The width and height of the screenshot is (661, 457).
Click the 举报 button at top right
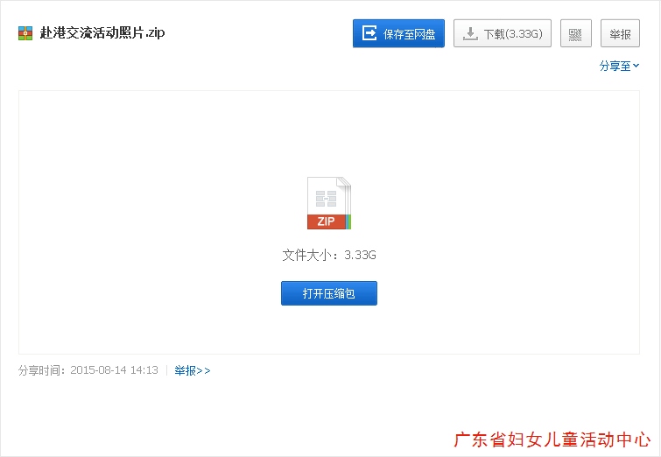[620, 33]
